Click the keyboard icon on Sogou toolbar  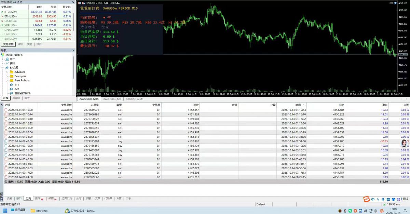point(388,199)
